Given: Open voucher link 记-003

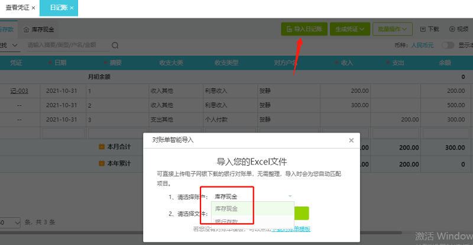Looking at the screenshot, I should 20,91.
